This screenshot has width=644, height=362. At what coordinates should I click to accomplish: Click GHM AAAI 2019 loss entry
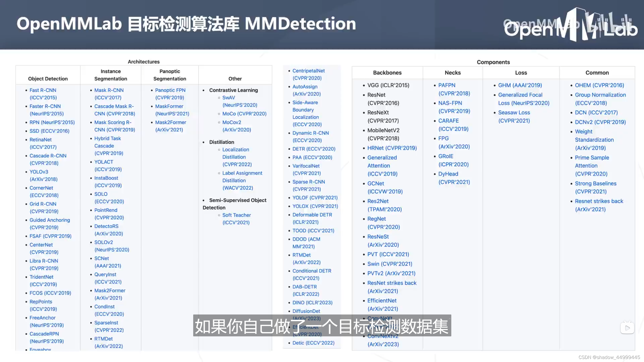coord(520,85)
